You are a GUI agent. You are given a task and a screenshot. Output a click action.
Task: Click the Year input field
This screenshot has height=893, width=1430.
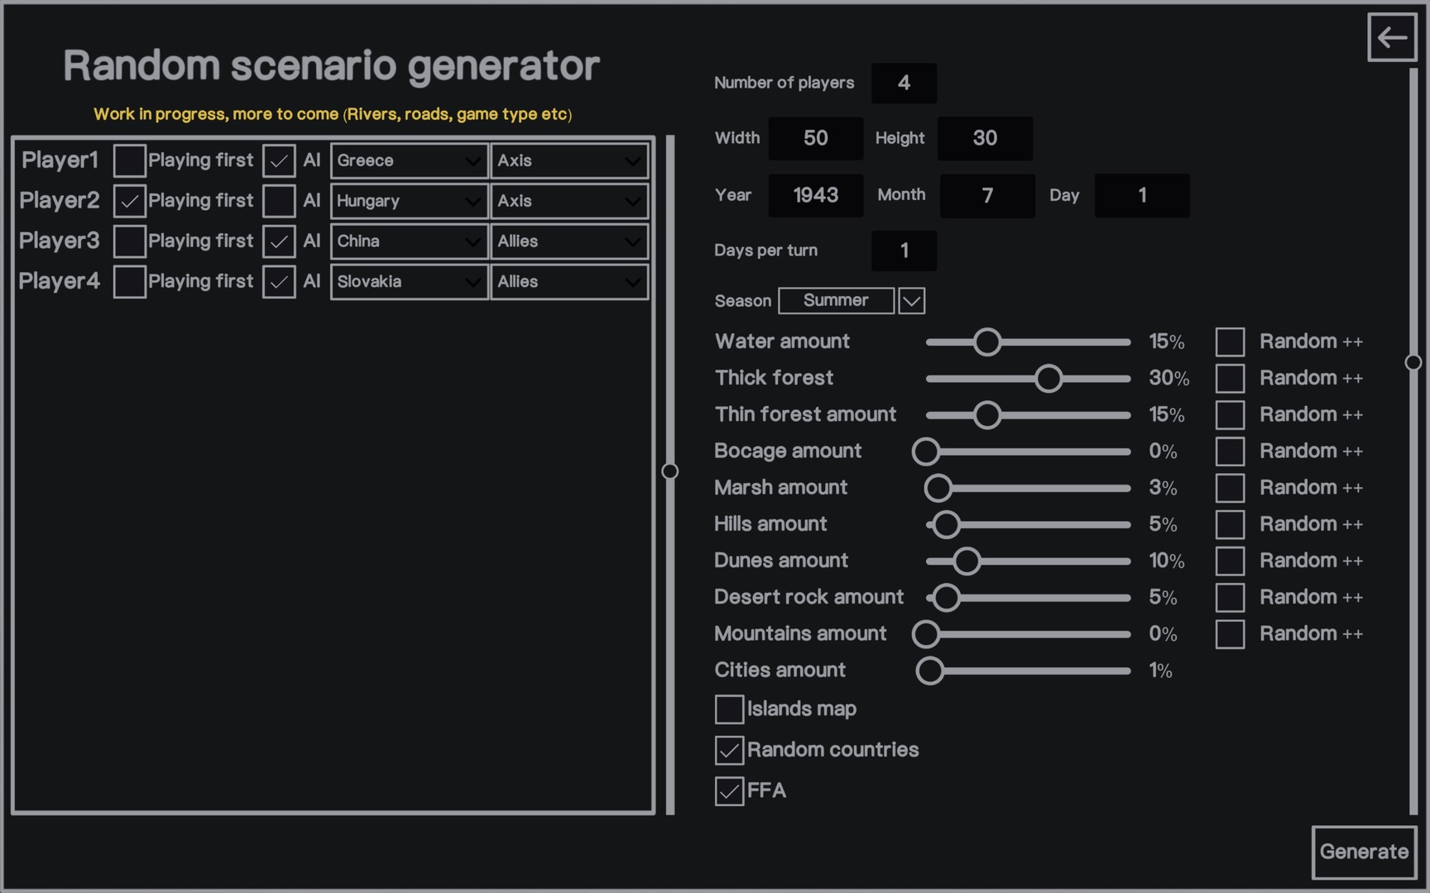click(815, 196)
